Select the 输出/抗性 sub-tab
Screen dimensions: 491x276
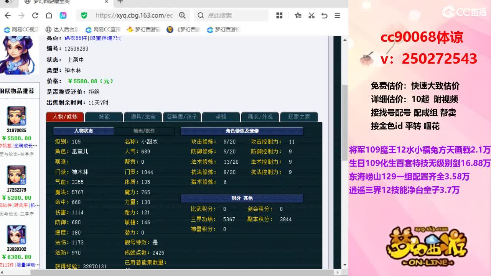pos(144,131)
